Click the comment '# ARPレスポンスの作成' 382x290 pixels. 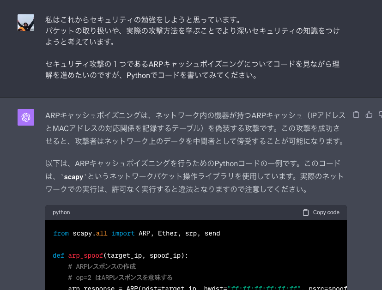(102, 266)
